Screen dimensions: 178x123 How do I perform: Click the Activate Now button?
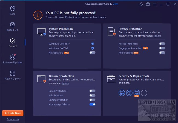pos(13,113)
